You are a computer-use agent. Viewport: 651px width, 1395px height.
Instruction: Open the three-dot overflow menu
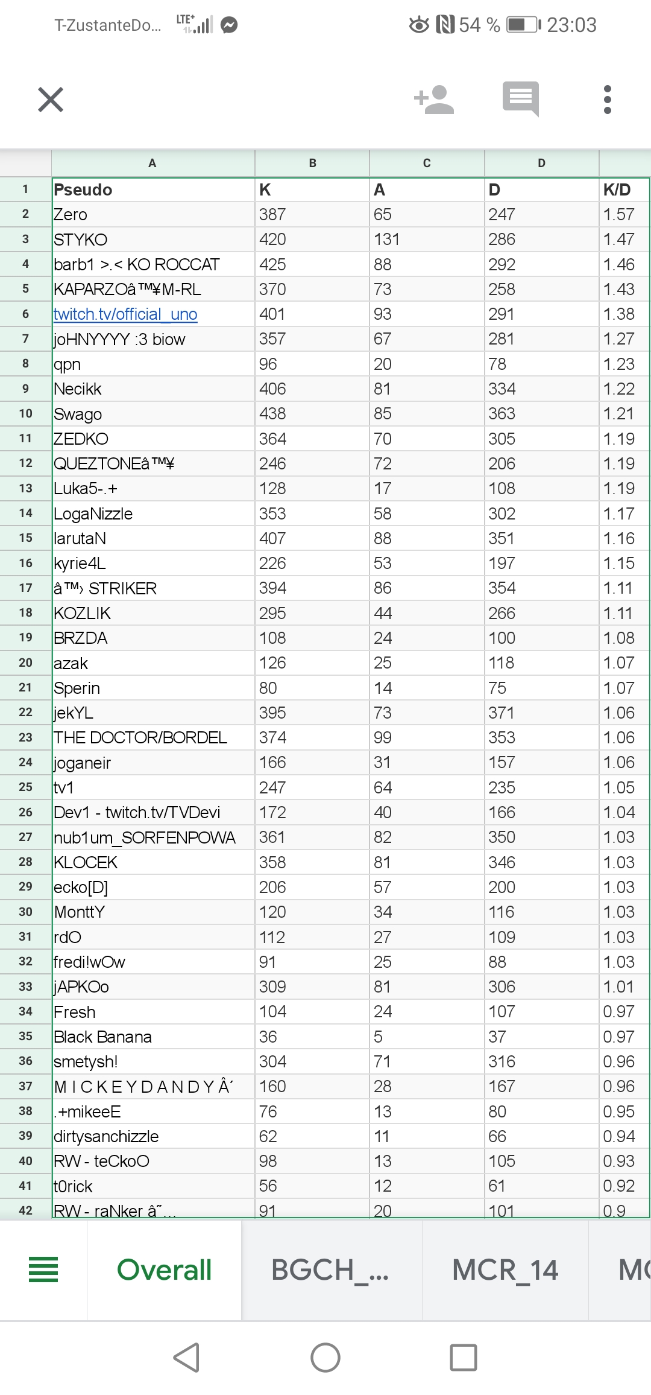click(608, 100)
